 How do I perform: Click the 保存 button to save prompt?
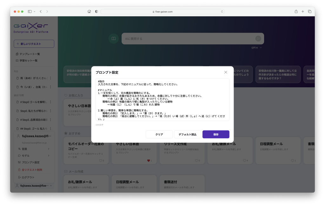click(216, 134)
